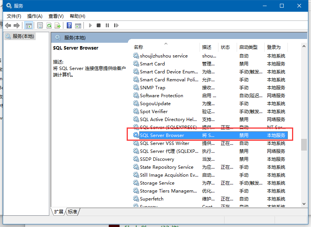Image resolution: width=311 pixels, height=227 pixels.
Task: Select the shoujizhushou service row
Action: pos(210,56)
